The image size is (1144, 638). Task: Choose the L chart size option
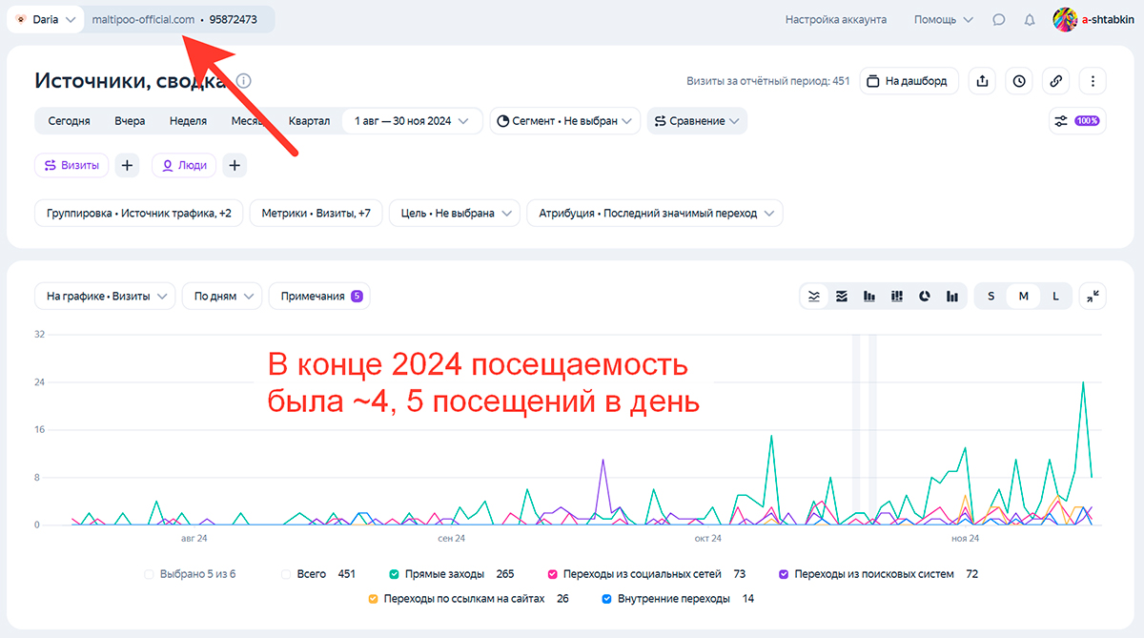tap(1055, 297)
